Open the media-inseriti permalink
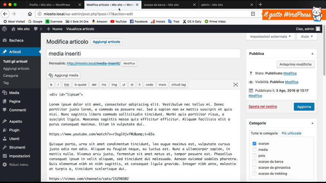This screenshot has height=183, width=326. coord(94,63)
